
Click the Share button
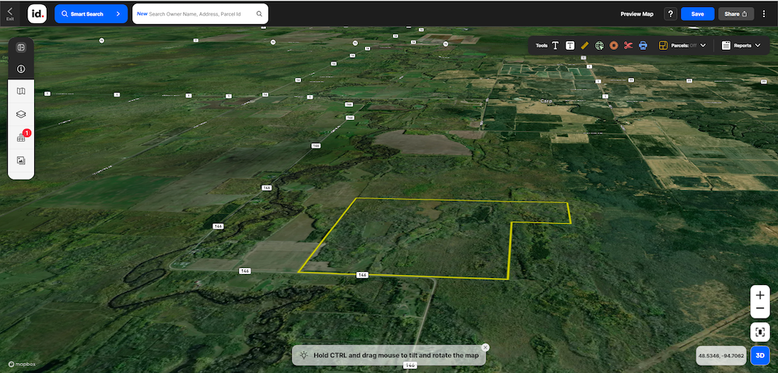coord(735,14)
